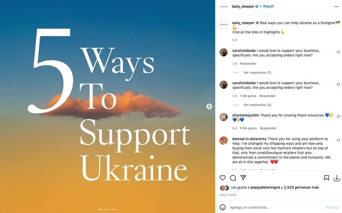The width and height of the screenshot is (342, 213).
Task: Share the post via the paper plane icon
Action: point(243,178)
